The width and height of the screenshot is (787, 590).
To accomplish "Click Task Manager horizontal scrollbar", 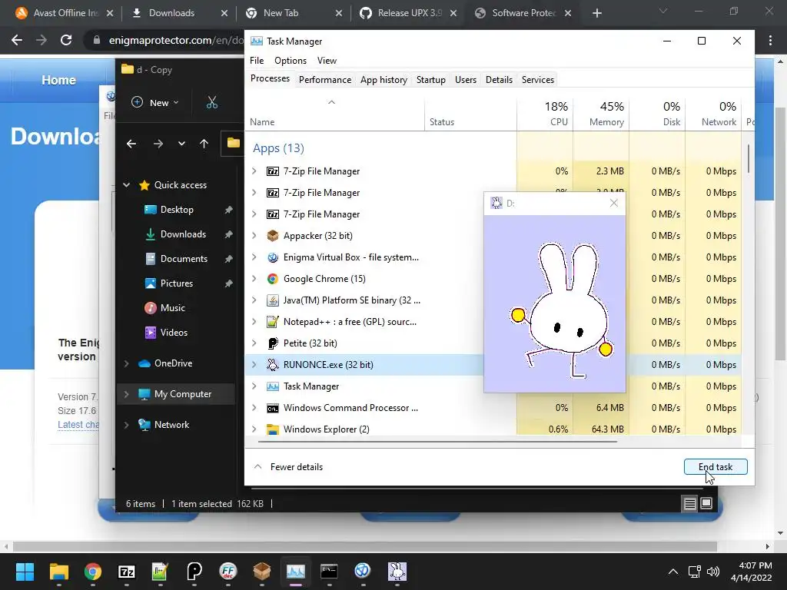I will click(437, 442).
